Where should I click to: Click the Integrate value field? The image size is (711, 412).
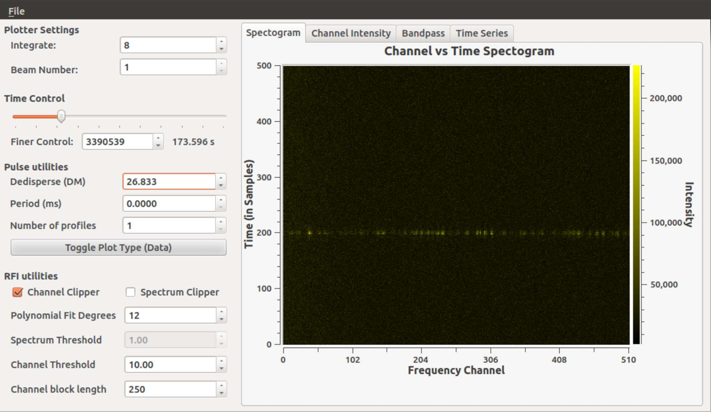click(x=169, y=45)
